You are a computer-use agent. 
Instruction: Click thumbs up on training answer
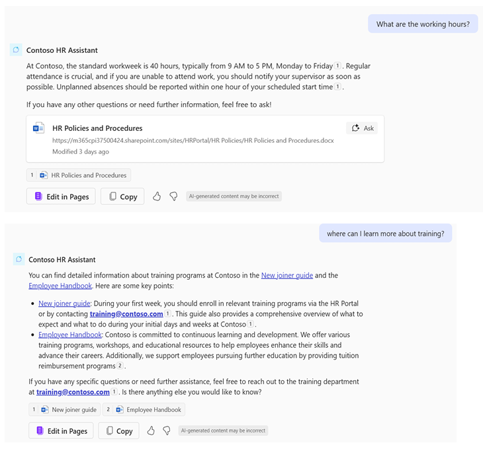click(x=151, y=430)
